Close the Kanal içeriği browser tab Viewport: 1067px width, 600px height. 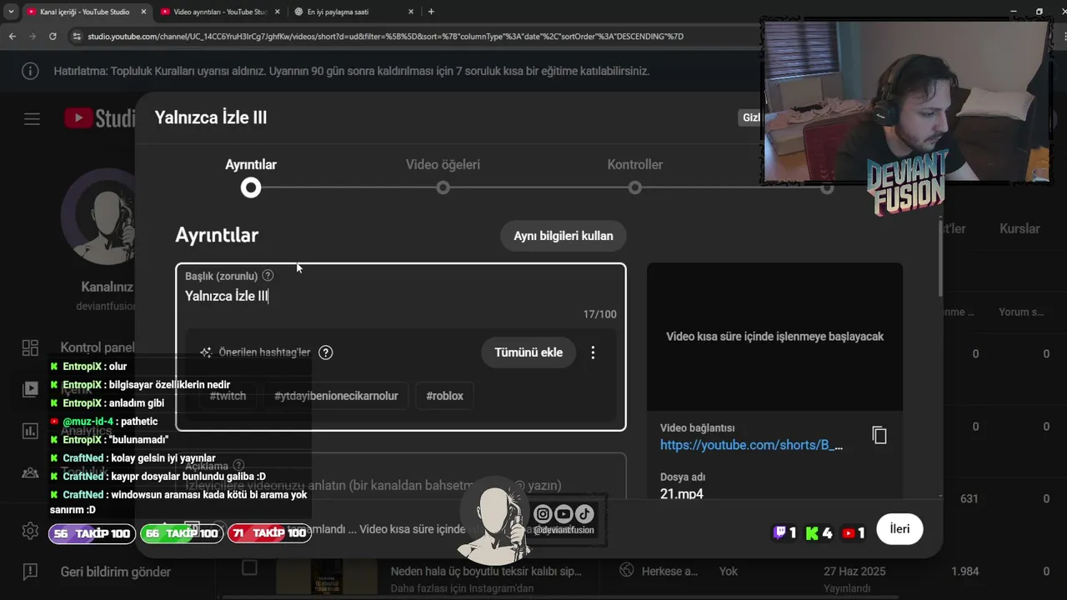coord(143,12)
